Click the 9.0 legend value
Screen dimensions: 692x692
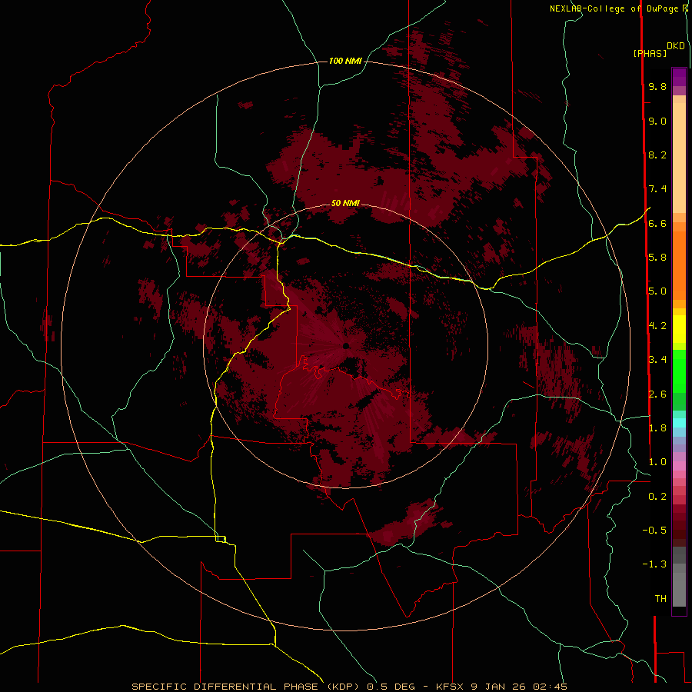[x=657, y=121]
